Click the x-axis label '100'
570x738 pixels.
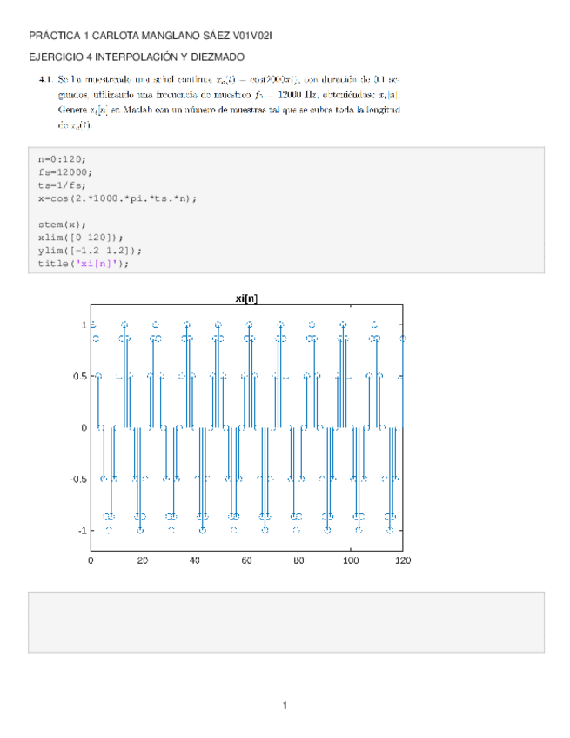(351, 560)
